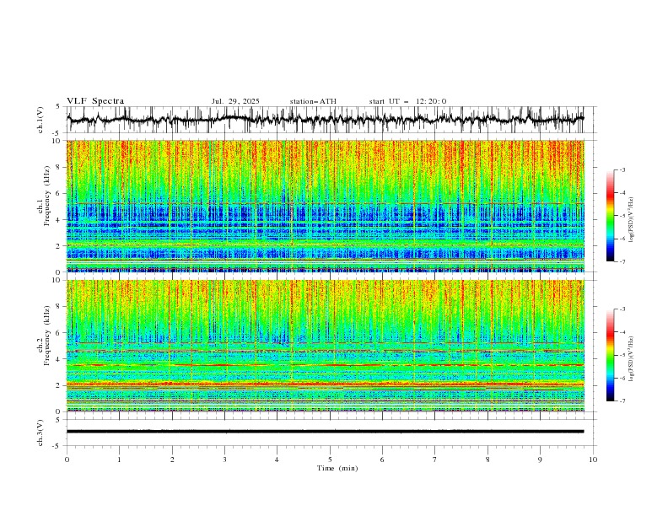This screenshot has width=668, height=516.
Task: Click the "ch.1(V)" axis label
Action: pos(40,120)
